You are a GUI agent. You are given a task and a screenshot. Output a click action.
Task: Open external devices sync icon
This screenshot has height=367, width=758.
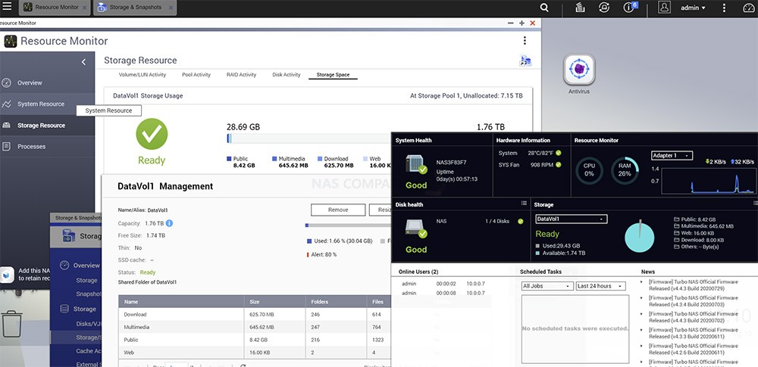point(604,8)
